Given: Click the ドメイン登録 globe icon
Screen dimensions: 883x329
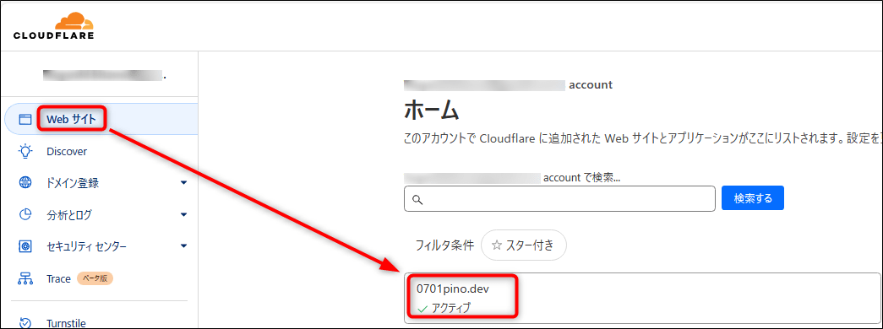Looking at the screenshot, I should 25,183.
